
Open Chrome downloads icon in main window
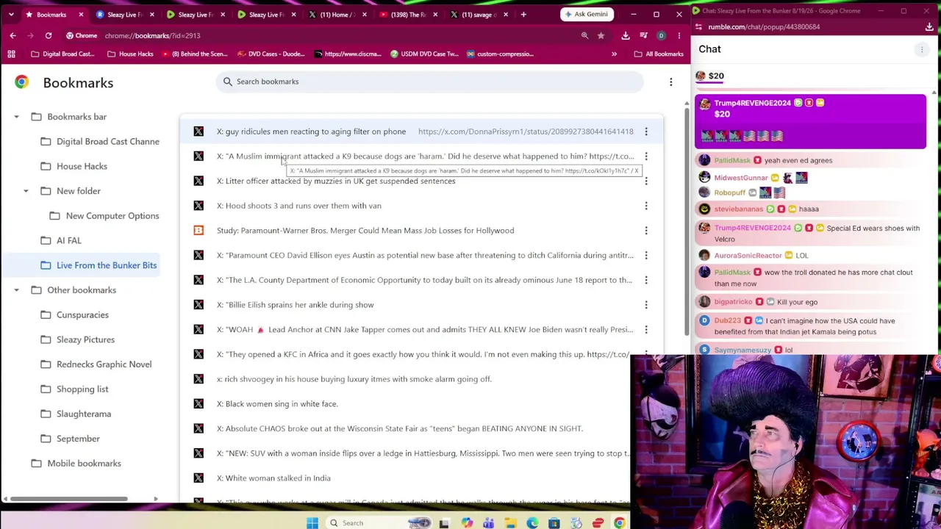pos(626,35)
